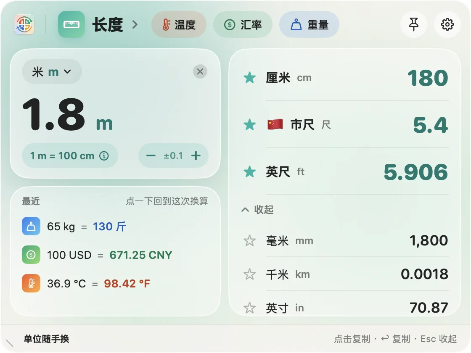
Task: Expand the chevron next to 长度
Action: pyautogui.click(x=135, y=24)
